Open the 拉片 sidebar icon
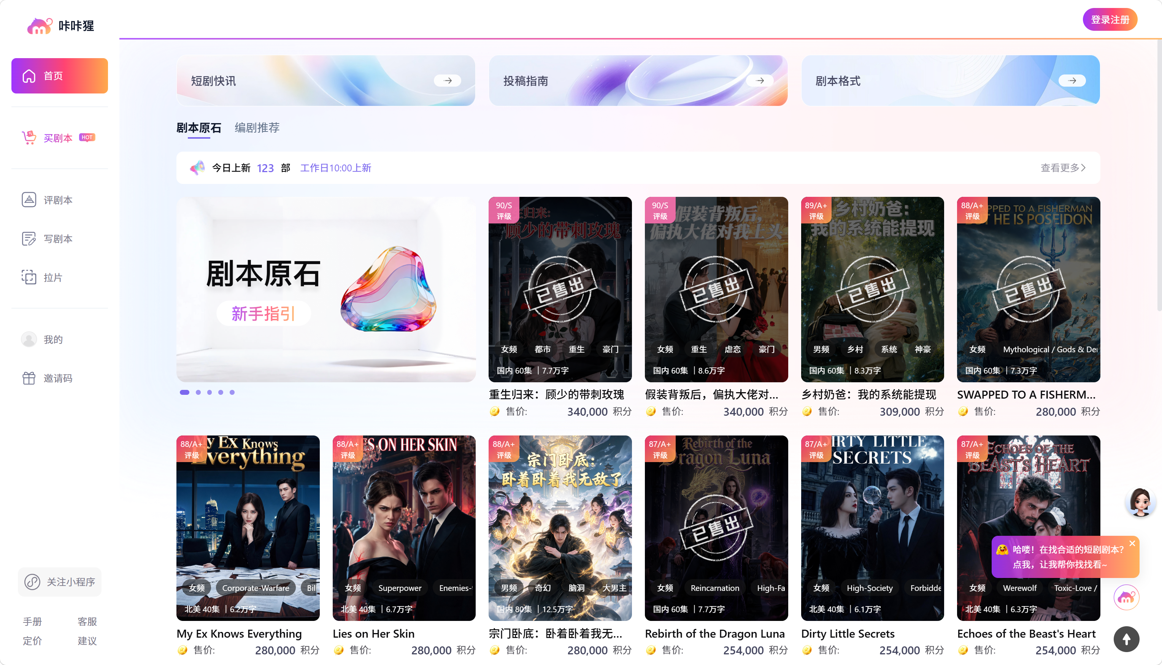Image resolution: width=1162 pixels, height=665 pixels. (x=29, y=277)
